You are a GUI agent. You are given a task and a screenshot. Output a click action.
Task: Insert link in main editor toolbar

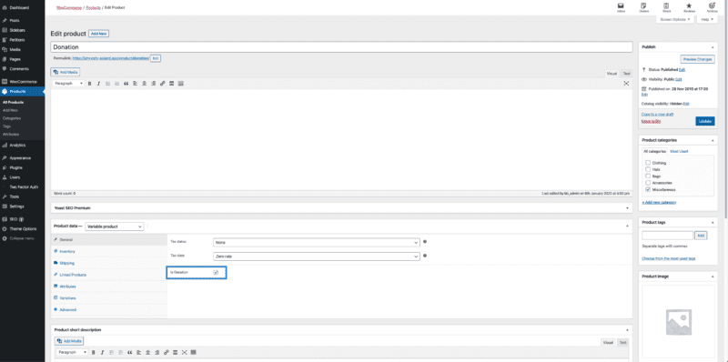point(163,84)
